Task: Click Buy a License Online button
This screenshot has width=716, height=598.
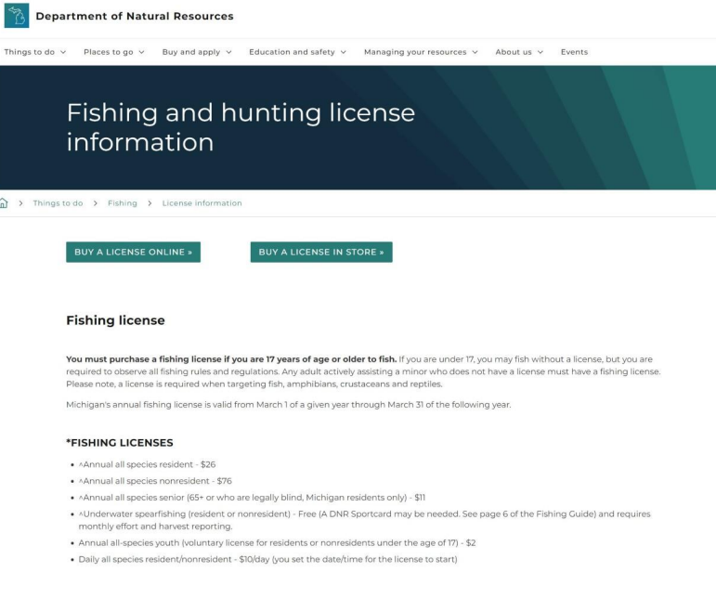Action: click(134, 252)
